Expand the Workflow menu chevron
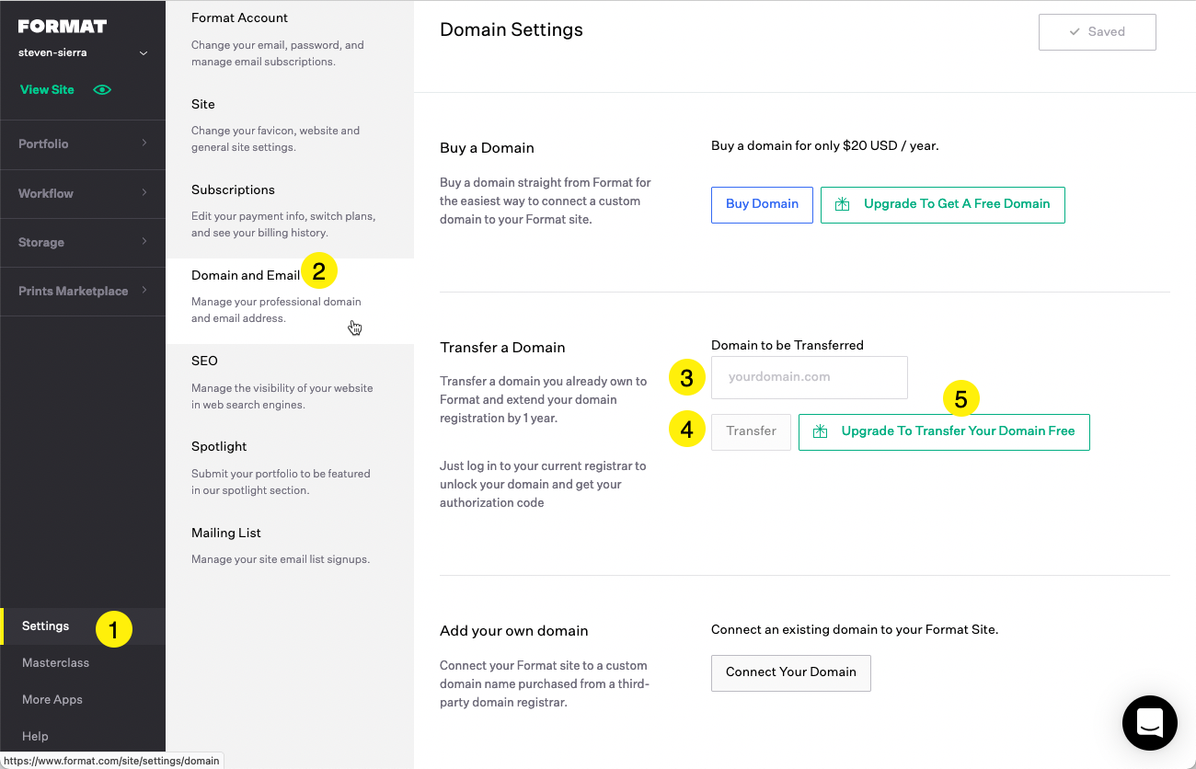Viewport: 1196px width, 769px height. coord(144,193)
